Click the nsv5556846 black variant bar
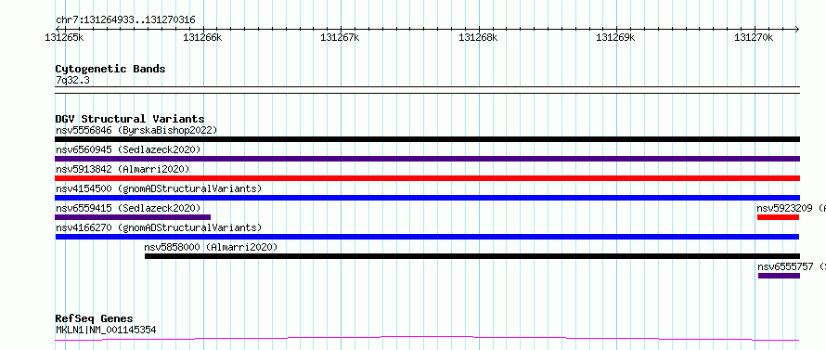This screenshot has width=826, height=350. point(427,139)
